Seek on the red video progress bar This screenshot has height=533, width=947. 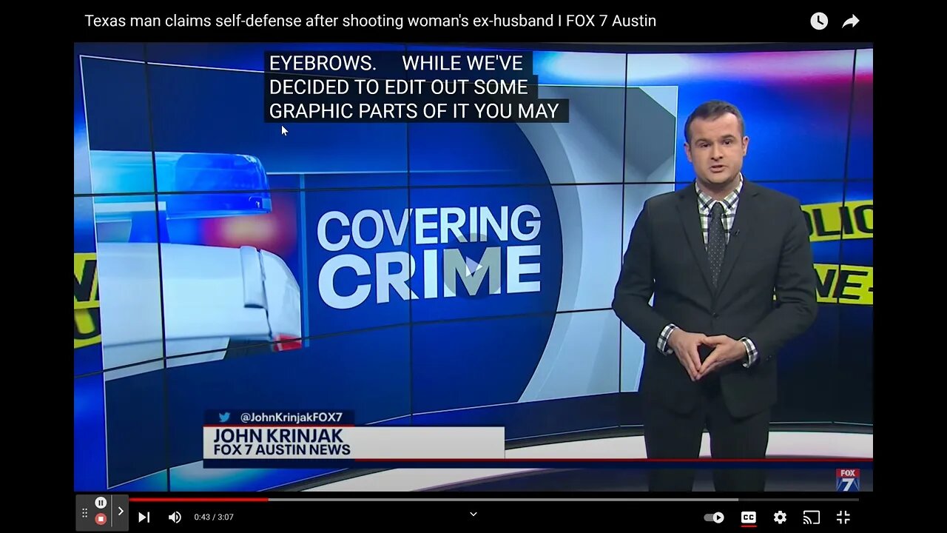(494, 499)
